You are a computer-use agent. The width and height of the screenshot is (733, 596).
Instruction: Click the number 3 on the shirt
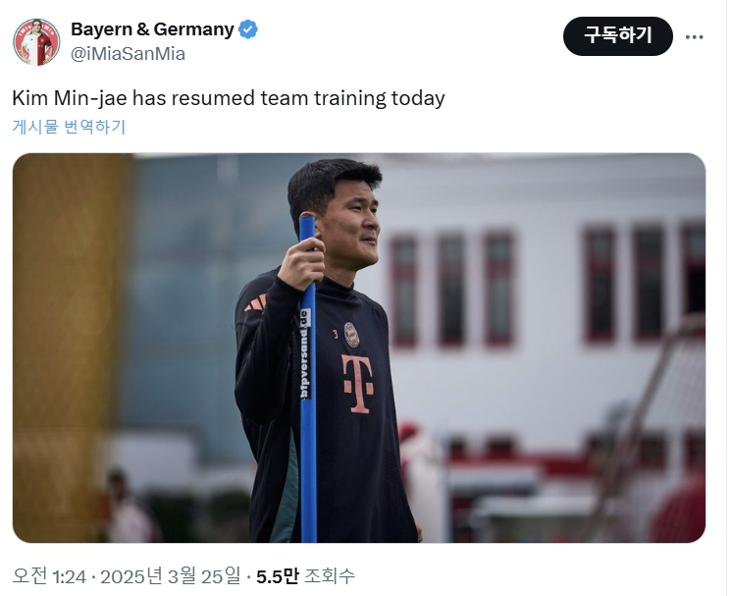point(336,334)
